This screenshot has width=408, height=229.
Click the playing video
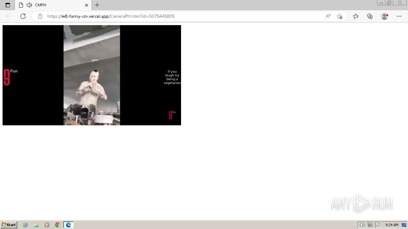point(92,75)
